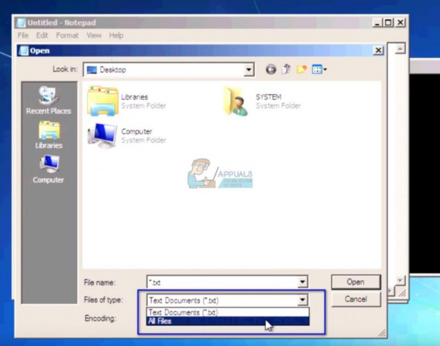This screenshot has width=440, height=346.
Task: Choose Text Documents (*.txt) list option
Action: pos(228,312)
